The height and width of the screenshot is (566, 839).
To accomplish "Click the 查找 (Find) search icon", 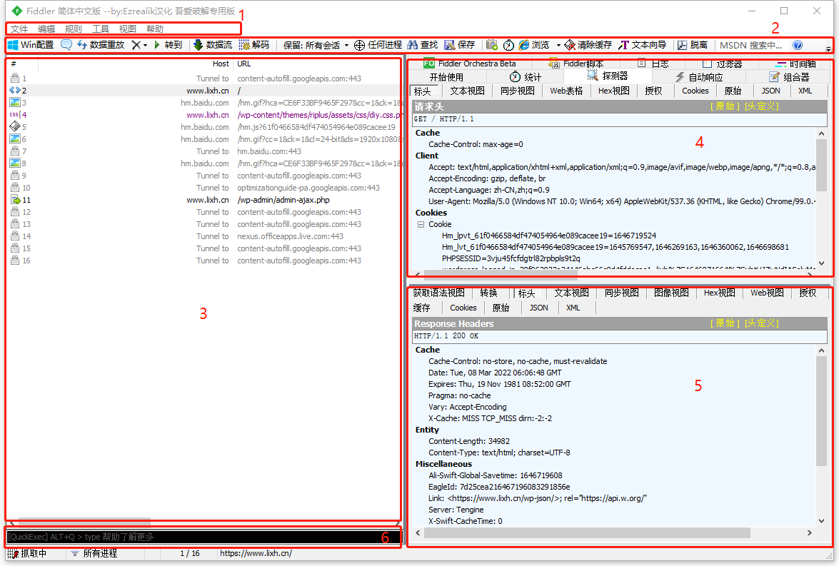I will (x=421, y=44).
